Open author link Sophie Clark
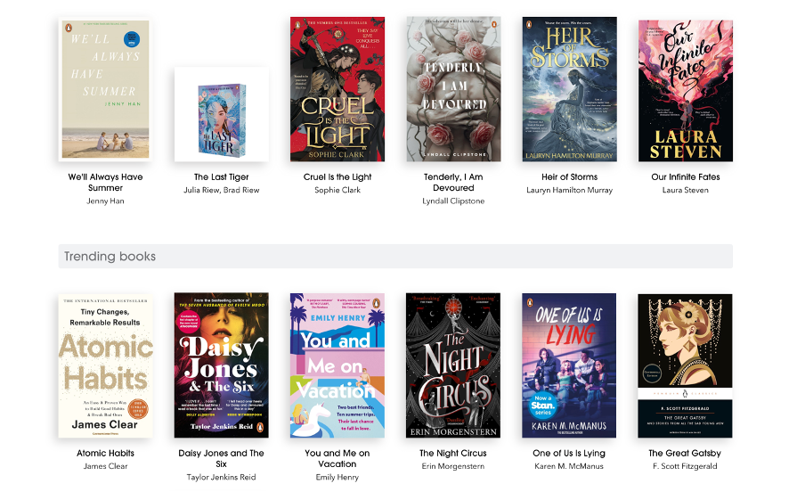The width and height of the screenshot is (805, 492). point(337,190)
